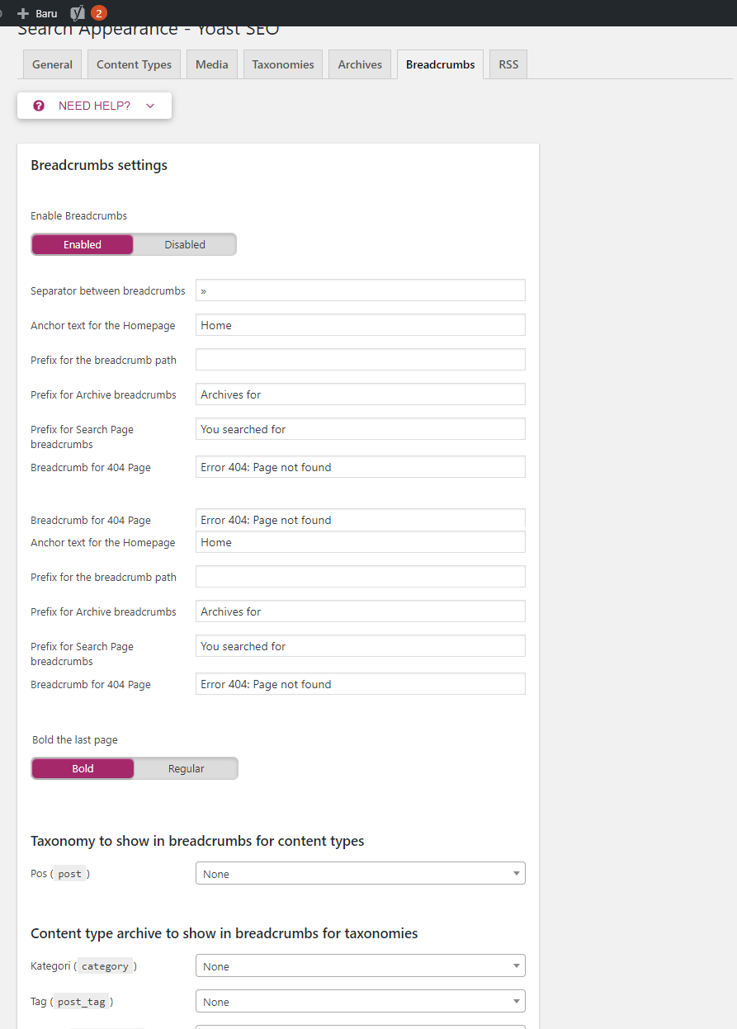Open the Content Types tab
The height and width of the screenshot is (1029, 737).
click(135, 64)
